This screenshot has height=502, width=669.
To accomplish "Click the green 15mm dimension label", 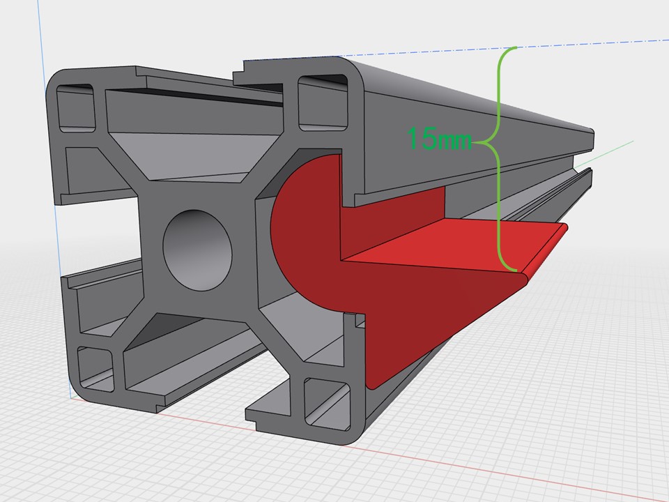I will tap(440, 138).
